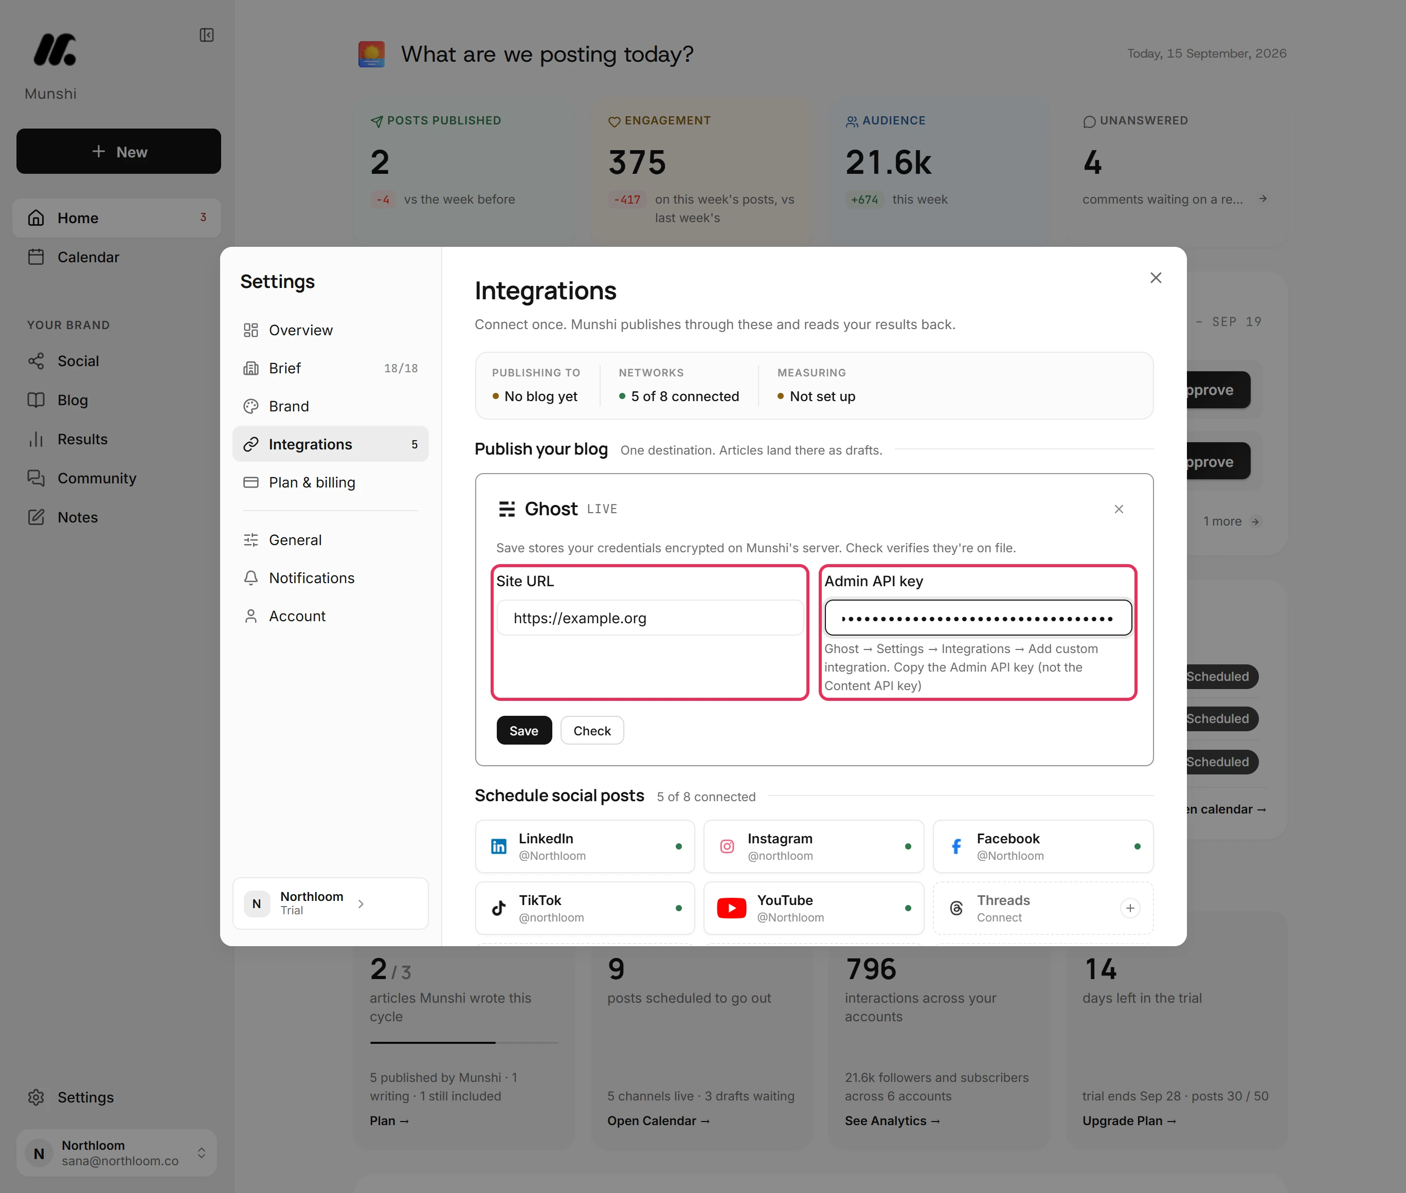
Task: Select Account in Settings
Action: [x=330, y=616]
